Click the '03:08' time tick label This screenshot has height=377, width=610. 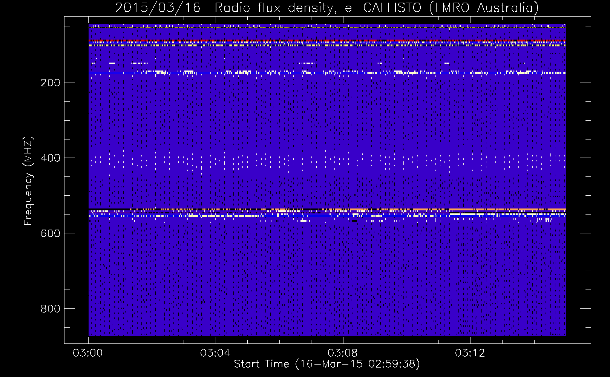tap(343, 353)
